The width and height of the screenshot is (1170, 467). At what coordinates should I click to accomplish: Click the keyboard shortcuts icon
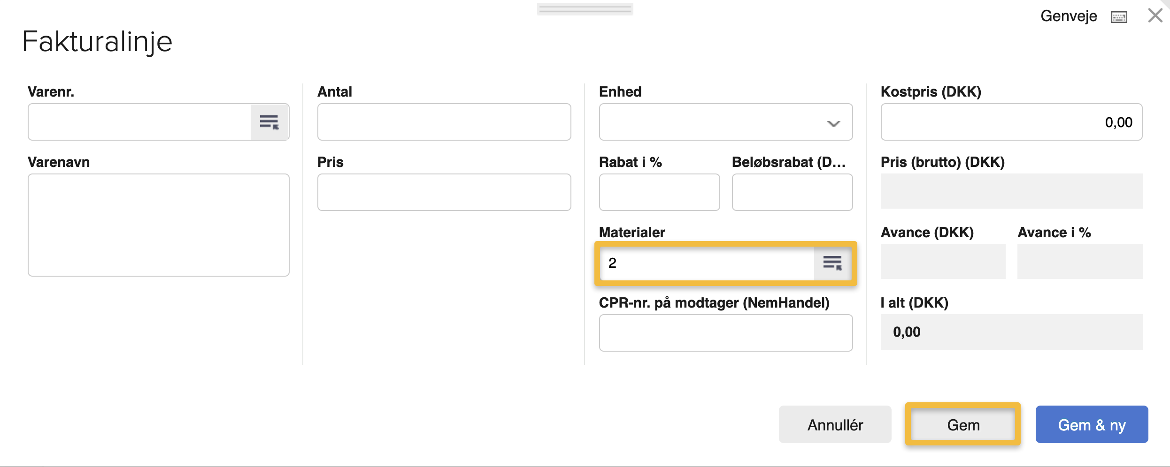point(1119,17)
